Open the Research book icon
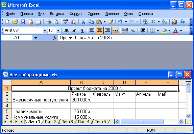 point(73,22)
